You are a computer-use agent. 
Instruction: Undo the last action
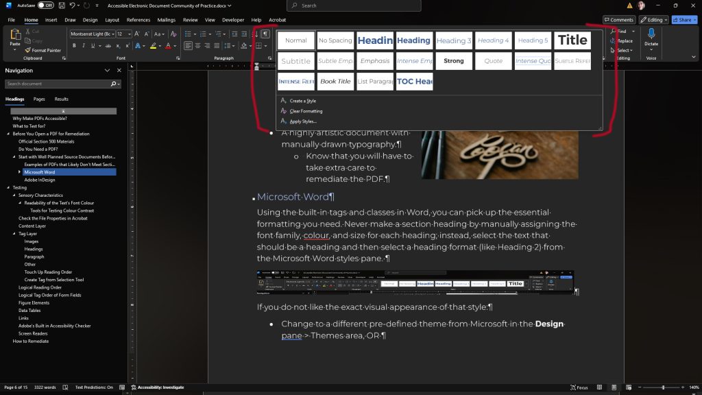72,5
